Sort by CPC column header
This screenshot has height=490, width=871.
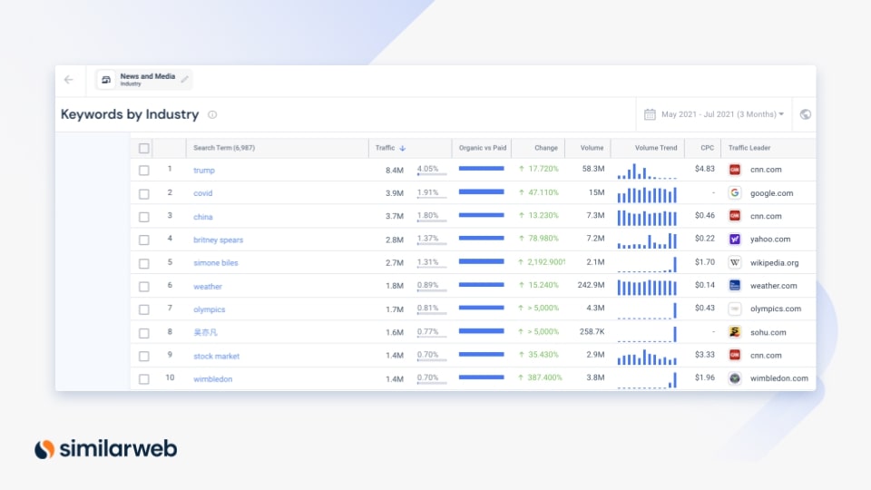(707, 148)
